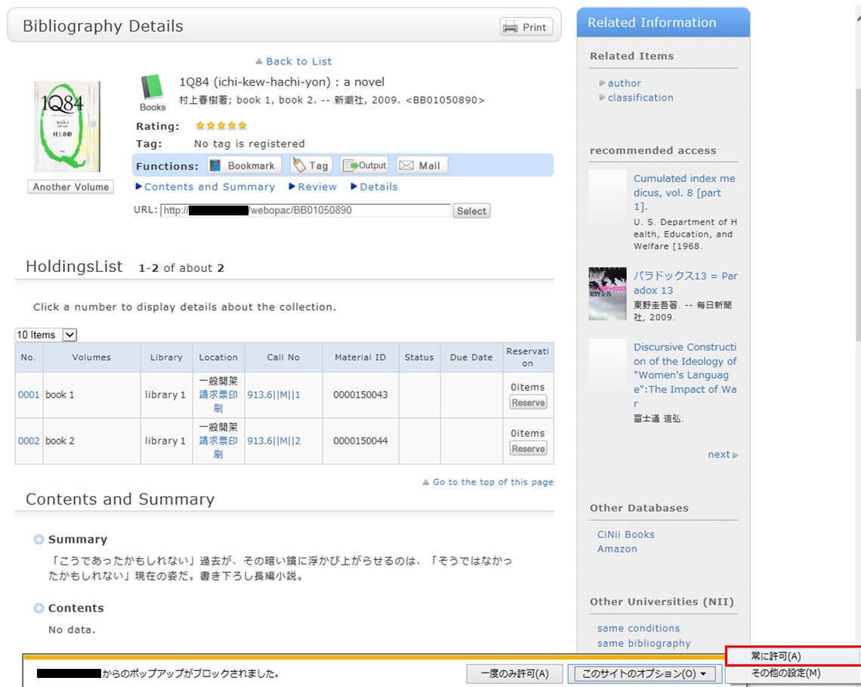Screen dimensions: 861x687
Task: Select その他の設定(M) menu option
Action: click(785, 673)
